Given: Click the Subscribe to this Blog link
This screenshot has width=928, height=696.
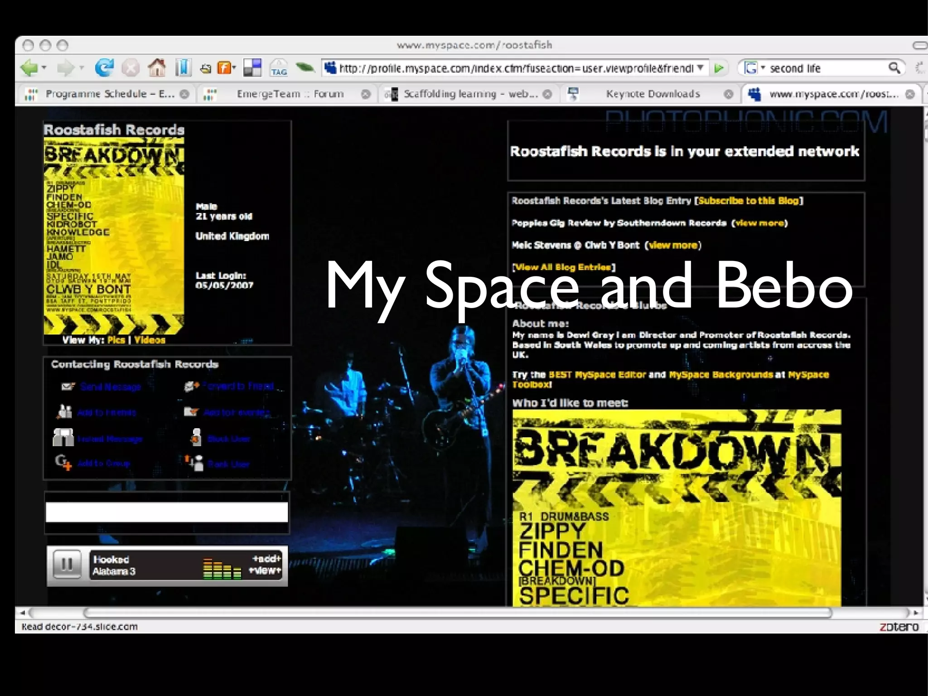Looking at the screenshot, I should (748, 201).
